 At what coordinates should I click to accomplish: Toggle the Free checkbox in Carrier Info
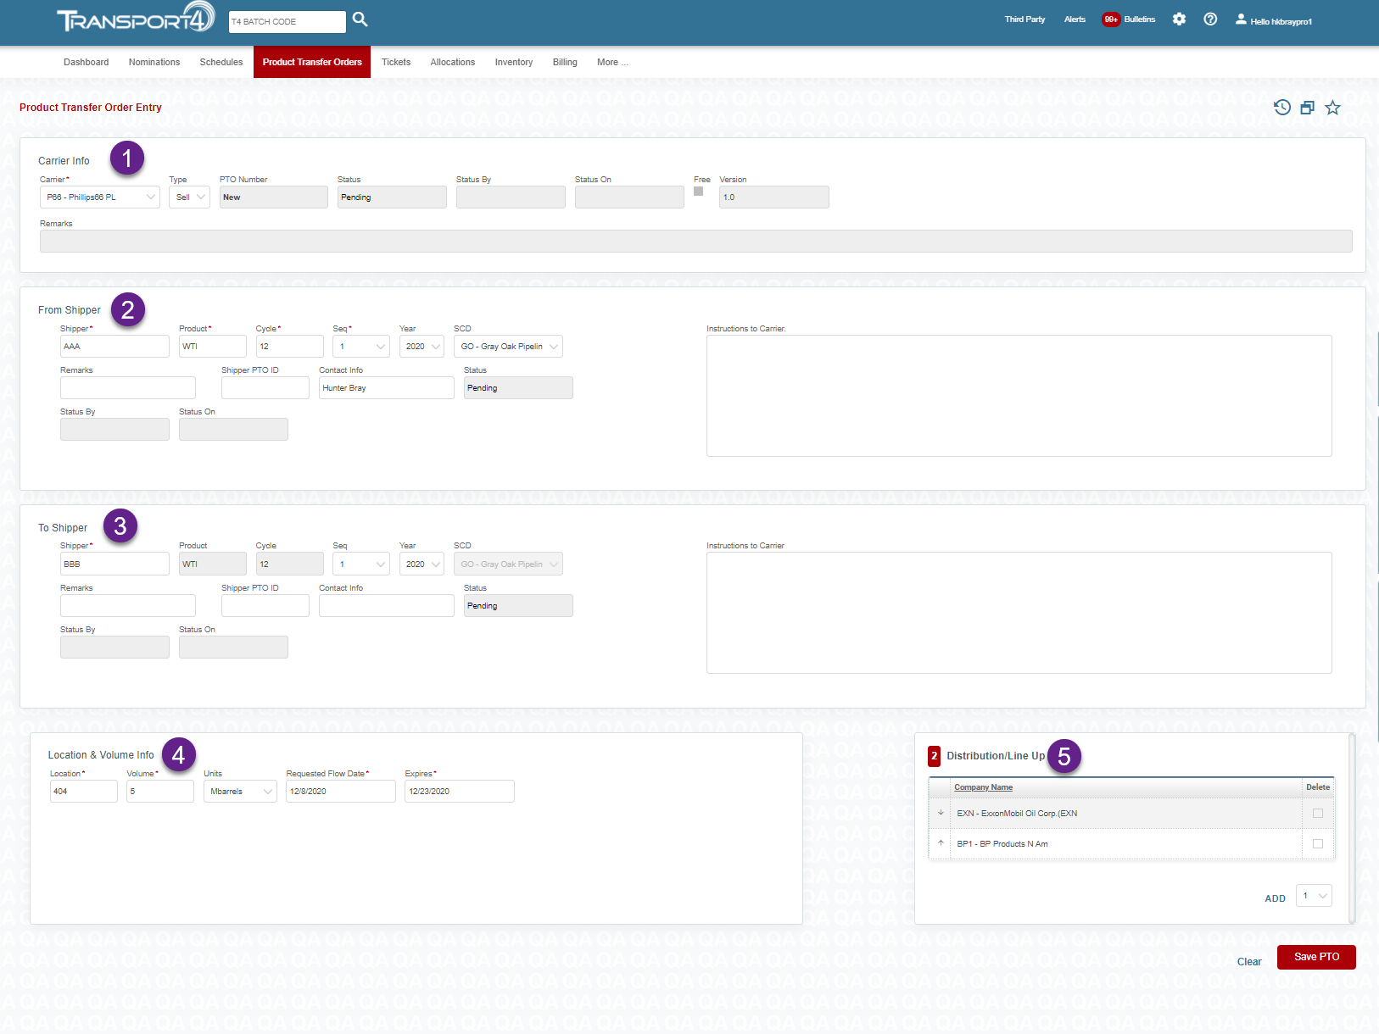[x=698, y=192]
